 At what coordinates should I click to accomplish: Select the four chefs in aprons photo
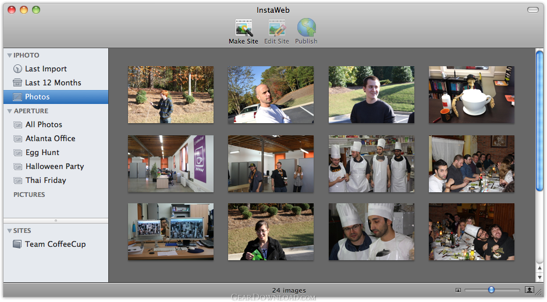click(371, 164)
